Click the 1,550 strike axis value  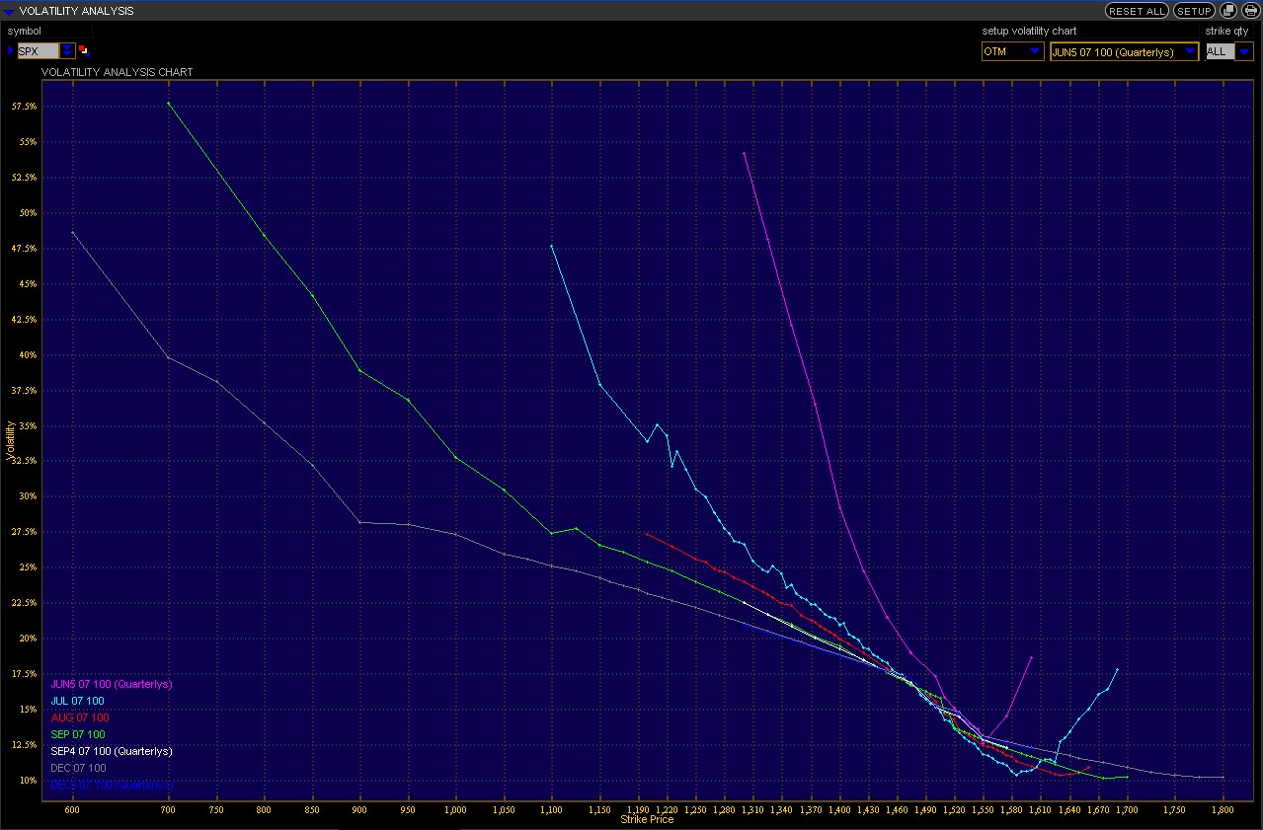coord(984,809)
